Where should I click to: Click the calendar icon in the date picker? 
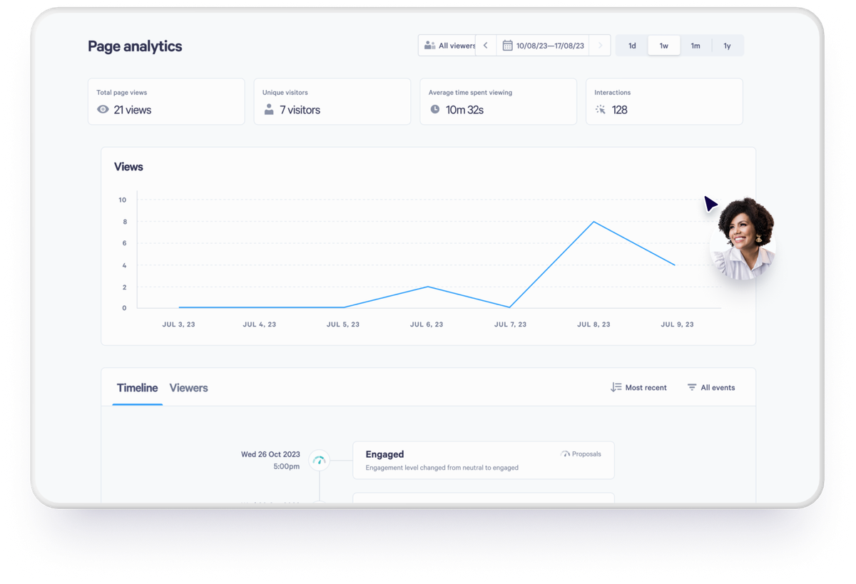[509, 45]
